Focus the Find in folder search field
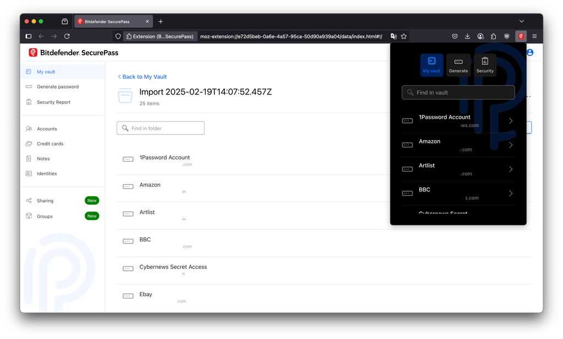Viewport: 563px width, 339px height. click(x=161, y=128)
